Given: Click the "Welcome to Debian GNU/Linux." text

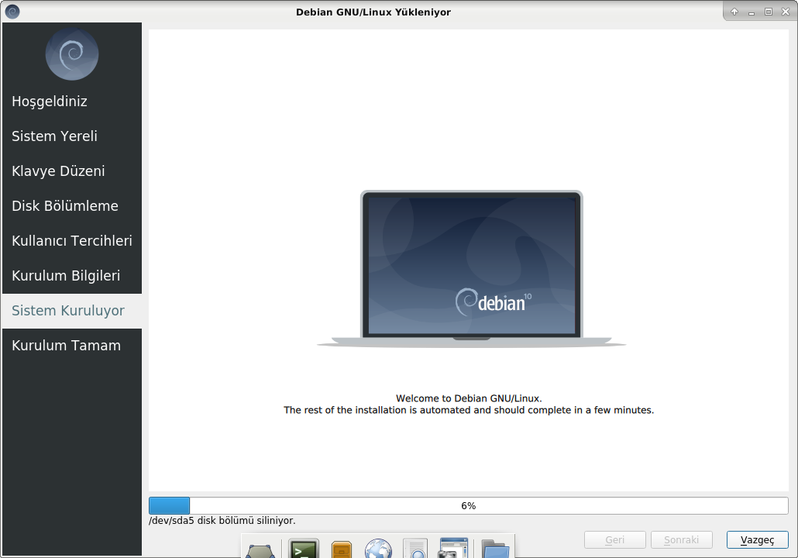Looking at the screenshot, I should click(469, 398).
